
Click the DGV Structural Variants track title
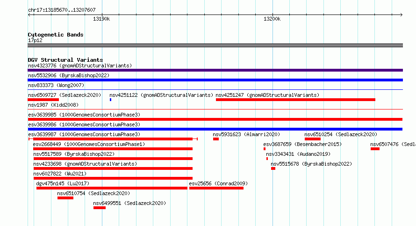[65, 60]
